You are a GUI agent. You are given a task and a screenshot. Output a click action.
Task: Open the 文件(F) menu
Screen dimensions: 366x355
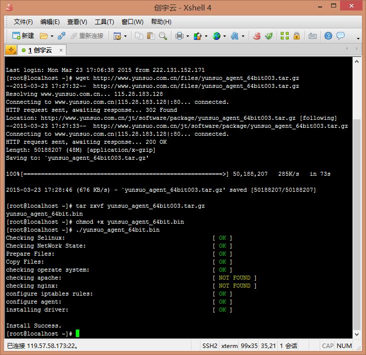point(23,22)
